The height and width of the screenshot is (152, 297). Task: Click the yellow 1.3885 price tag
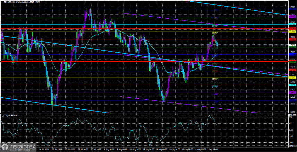(292, 32)
